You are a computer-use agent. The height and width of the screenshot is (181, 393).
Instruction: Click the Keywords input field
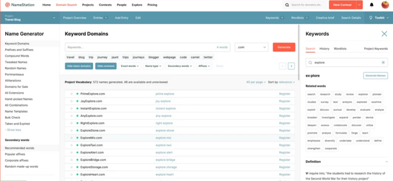click(x=147, y=47)
